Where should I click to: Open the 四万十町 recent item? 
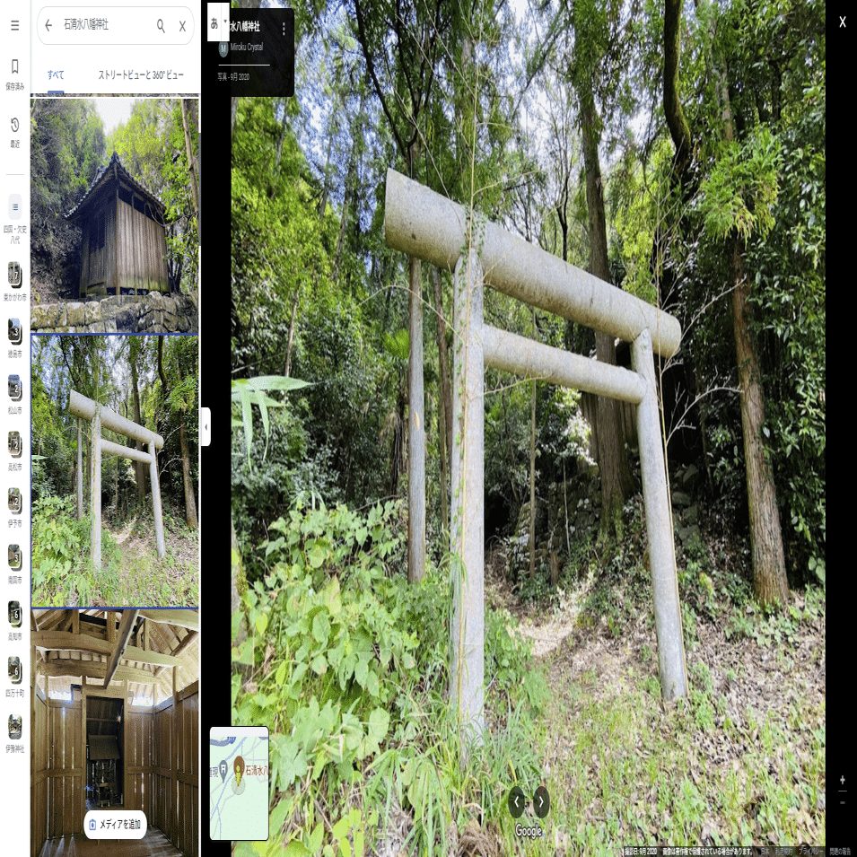pos(14,677)
